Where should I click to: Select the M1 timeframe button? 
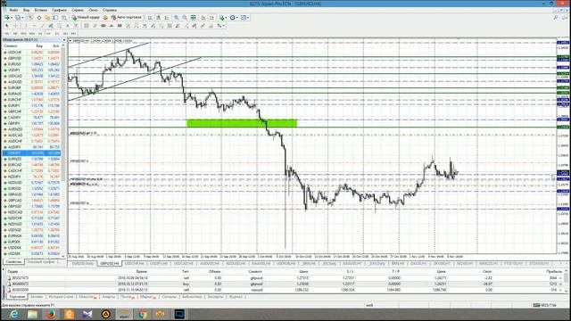tap(7, 34)
